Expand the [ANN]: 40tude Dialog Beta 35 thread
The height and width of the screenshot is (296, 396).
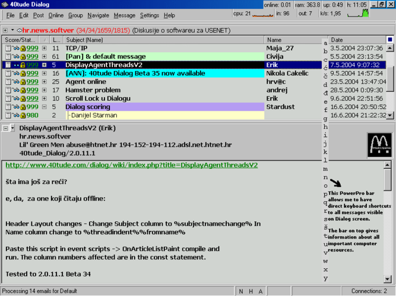[x=44, y=73]
